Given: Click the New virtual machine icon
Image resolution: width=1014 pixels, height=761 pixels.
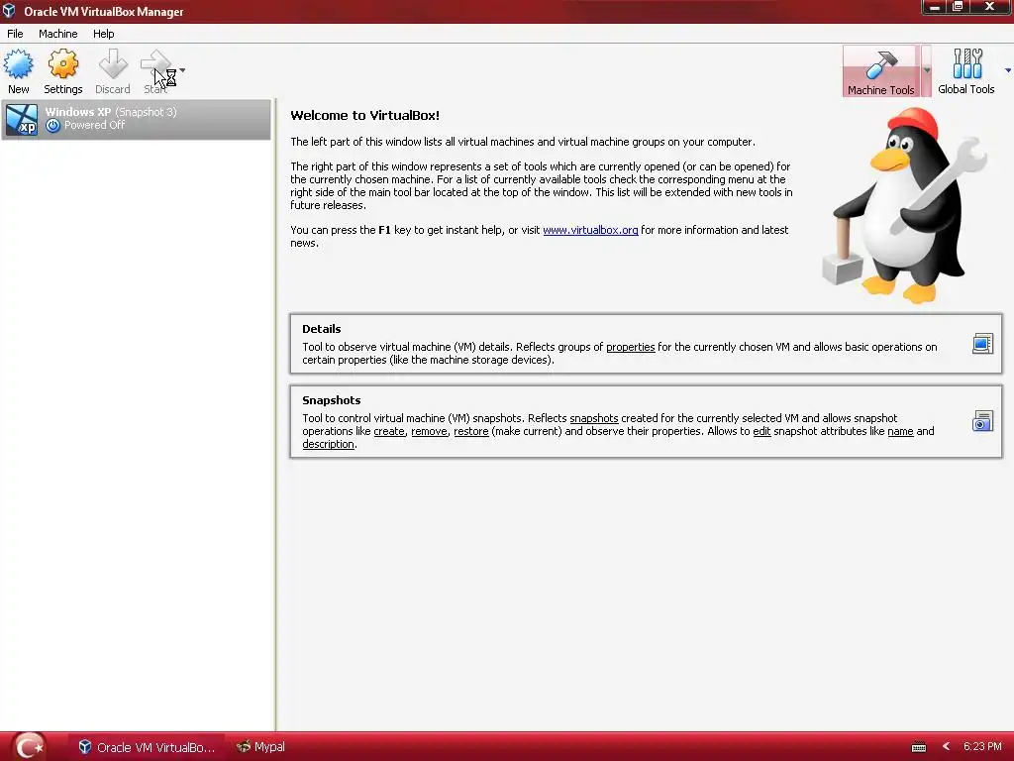Looking at the screenshot, I should tap(18, 64).
